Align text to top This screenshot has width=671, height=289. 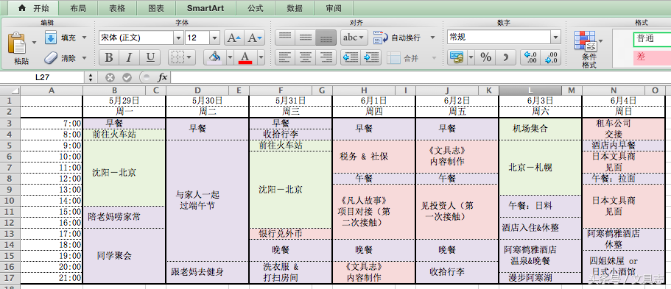pos(285,38)
